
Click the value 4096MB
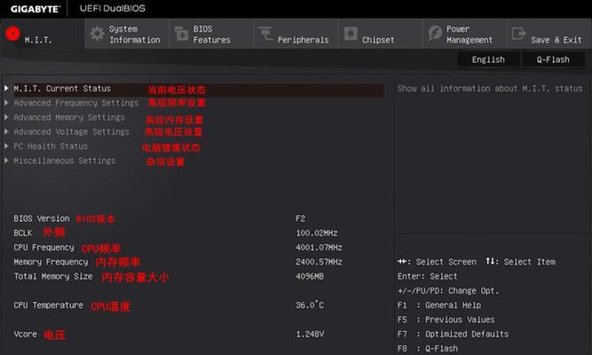[x=310, y=276]
